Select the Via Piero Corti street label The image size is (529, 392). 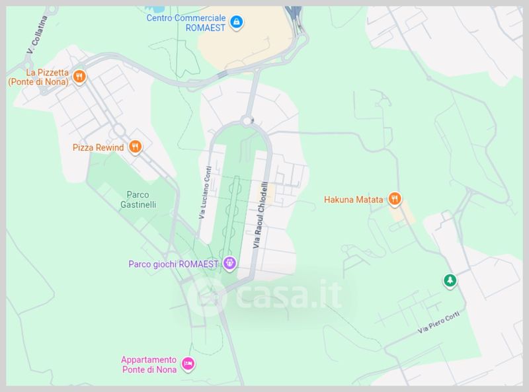tap(438, 322)
